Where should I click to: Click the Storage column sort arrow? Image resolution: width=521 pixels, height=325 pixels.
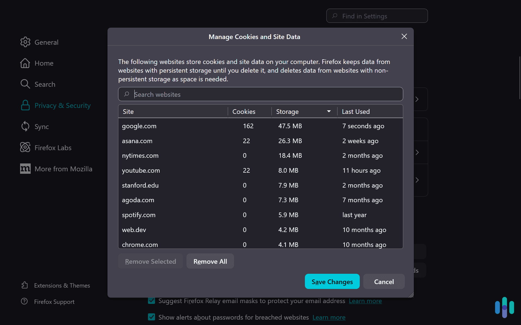tap(329, 111)
